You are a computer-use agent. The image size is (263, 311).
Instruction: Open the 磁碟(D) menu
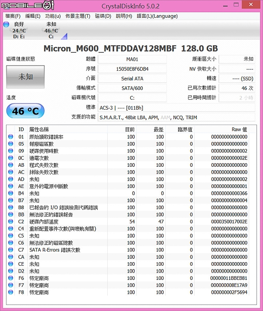point(103,16)
